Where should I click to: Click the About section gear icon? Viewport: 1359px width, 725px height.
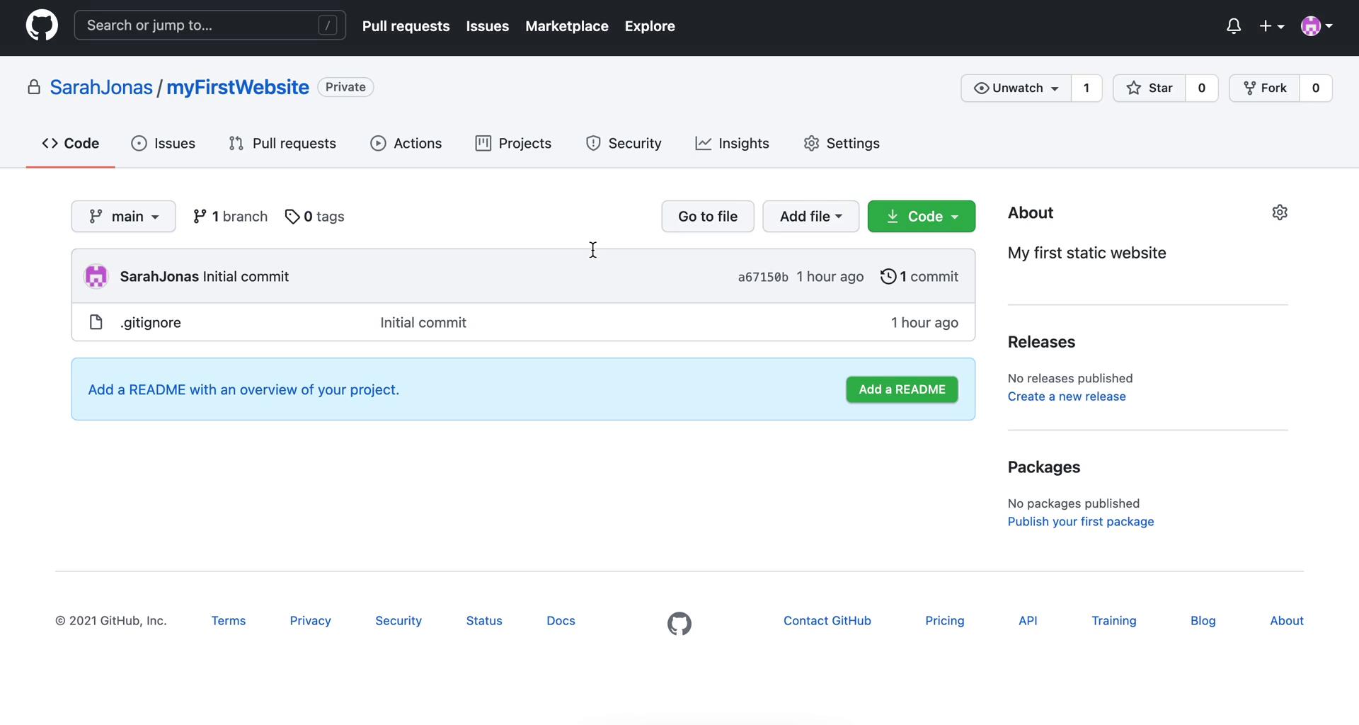pos(1280,212)
